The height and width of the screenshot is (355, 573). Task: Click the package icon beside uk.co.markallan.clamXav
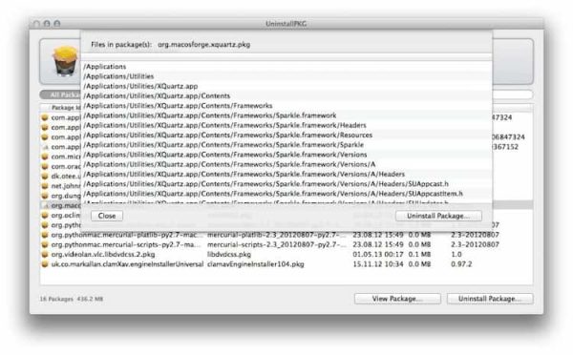[45, 264]
